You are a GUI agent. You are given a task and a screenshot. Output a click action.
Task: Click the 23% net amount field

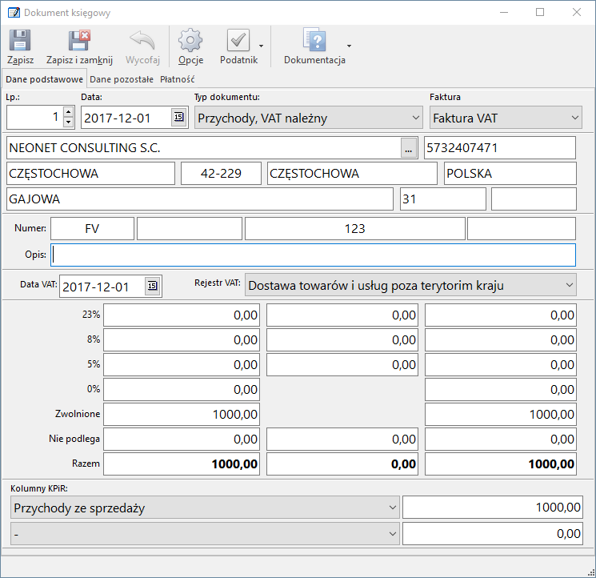tap(182, 315)
